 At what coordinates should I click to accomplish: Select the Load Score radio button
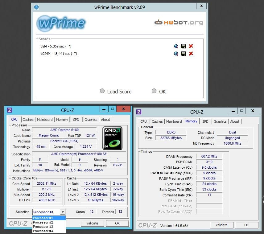pos(102,91)
